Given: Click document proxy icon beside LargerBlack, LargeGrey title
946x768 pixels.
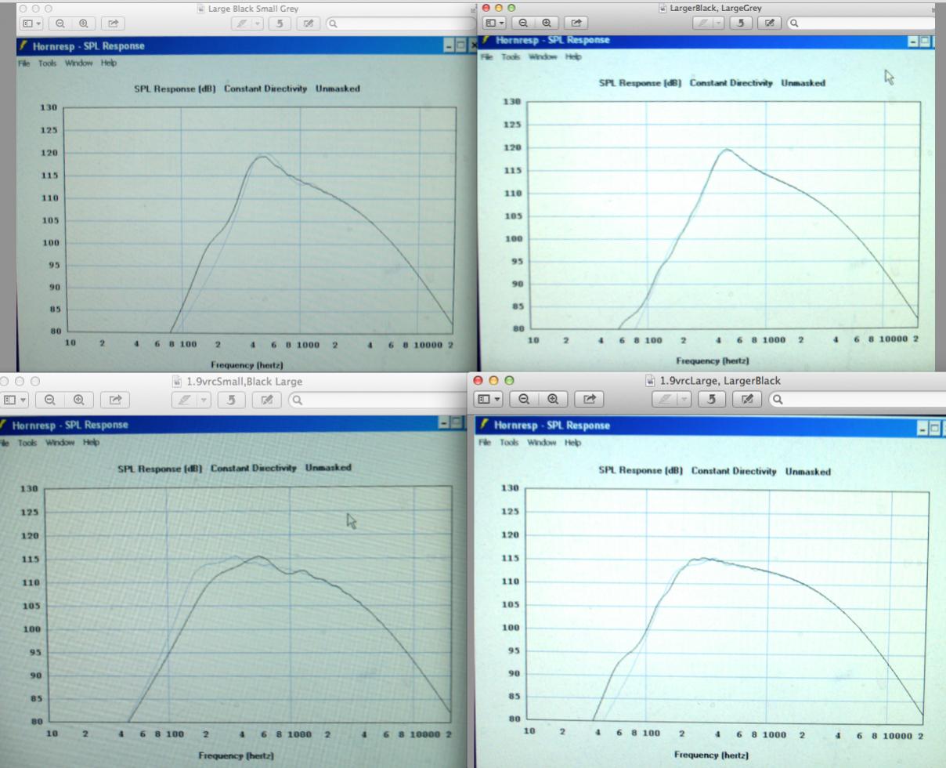Looking at the screenshot, I should pos(663,8).
